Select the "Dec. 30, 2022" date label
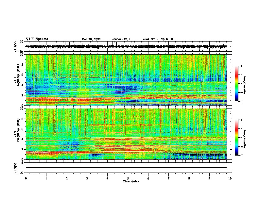This screenshot has width=259, height=200. (91, 39)
